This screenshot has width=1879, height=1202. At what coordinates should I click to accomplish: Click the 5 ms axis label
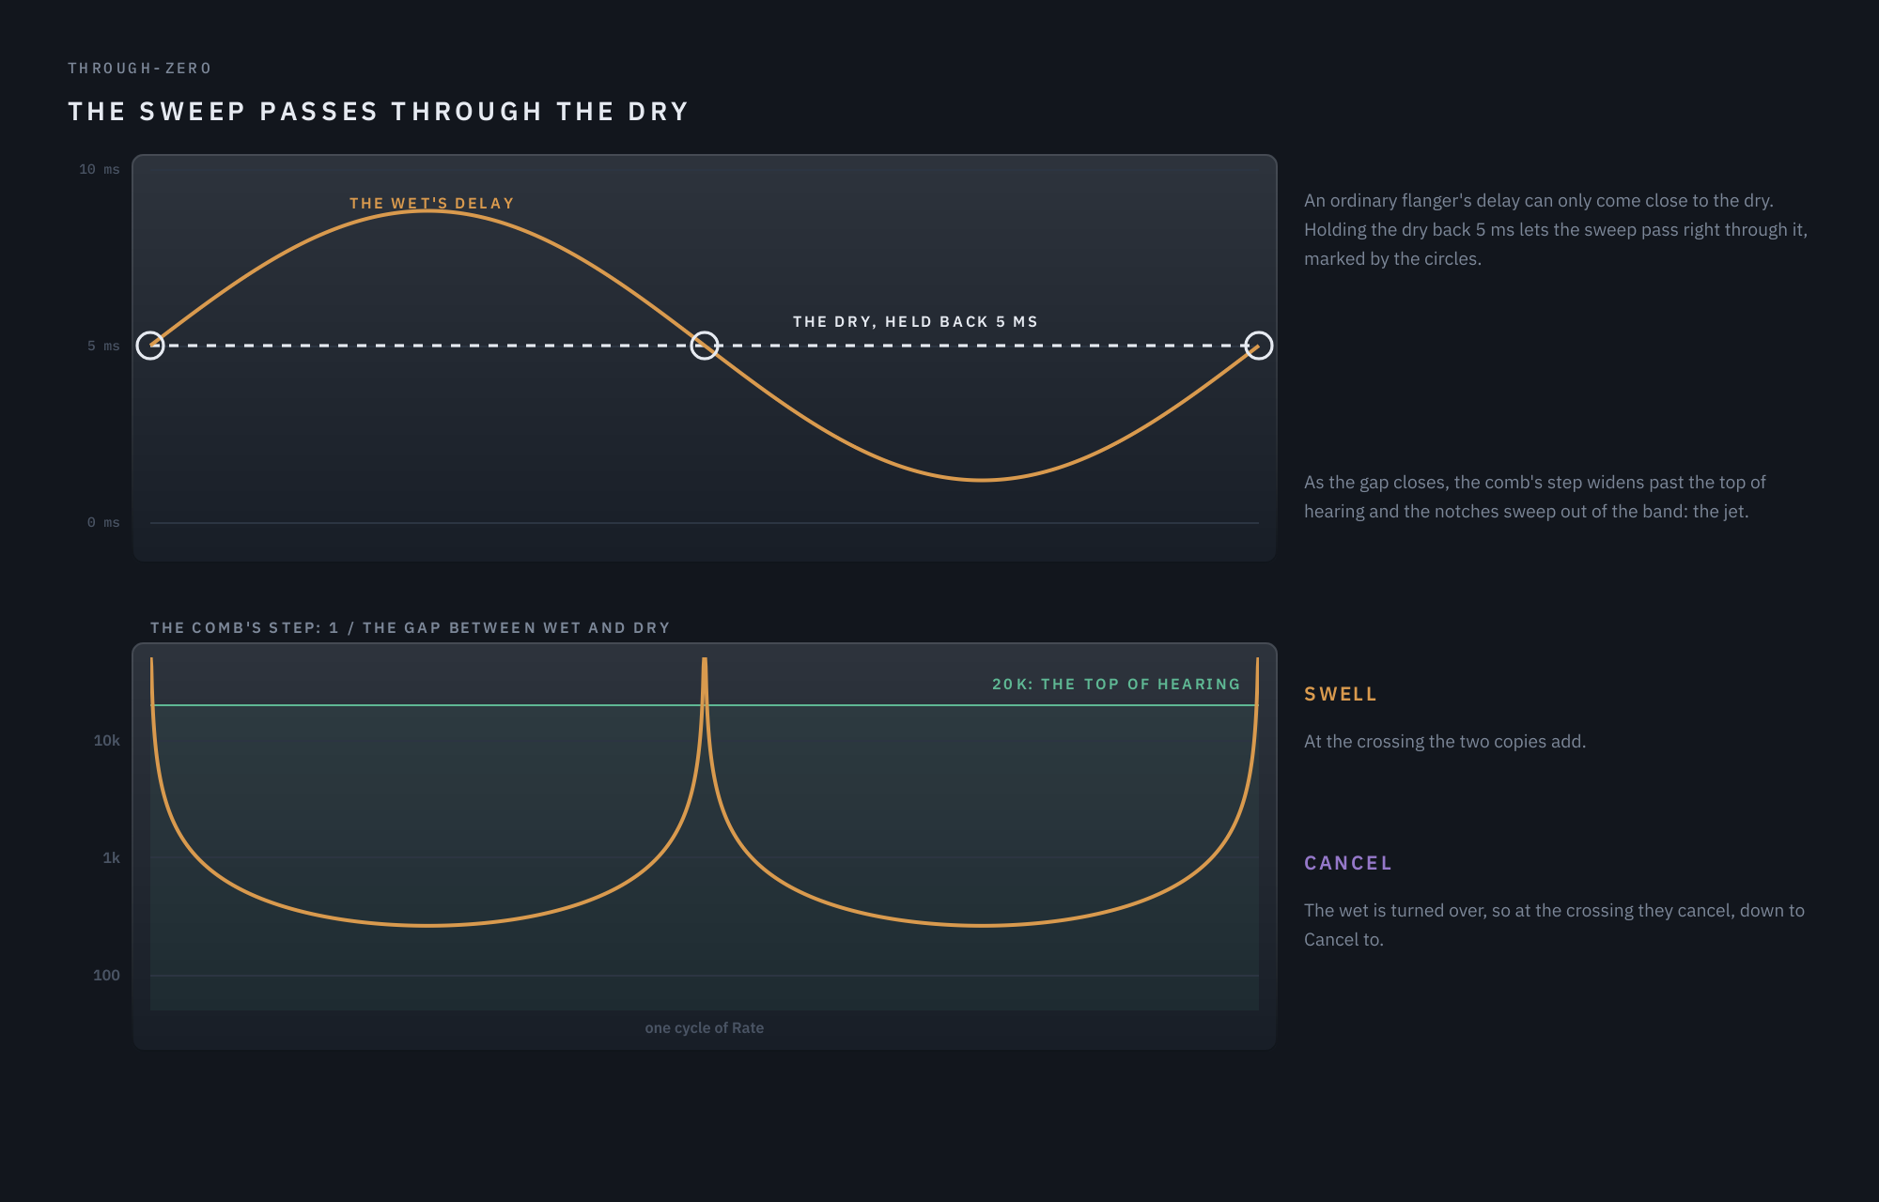[x=103, y=346]
